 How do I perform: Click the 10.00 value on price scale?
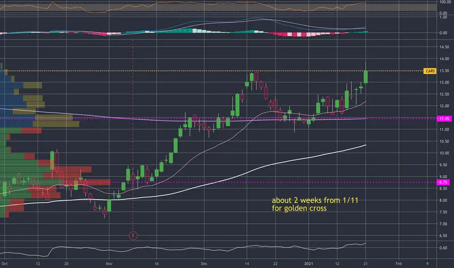click(x=444, y=153)
